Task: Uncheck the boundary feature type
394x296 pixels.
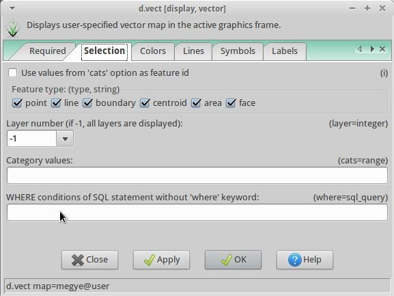Action: 87,103
